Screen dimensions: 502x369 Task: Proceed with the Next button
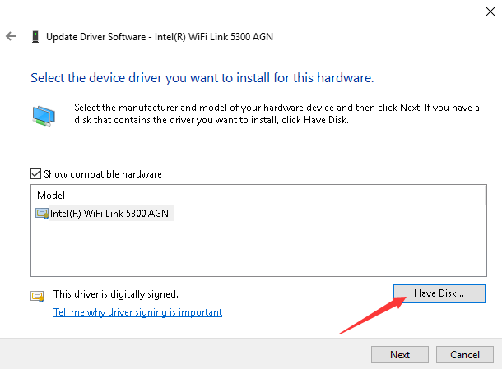pyautogui.click(x=400, y=354)
